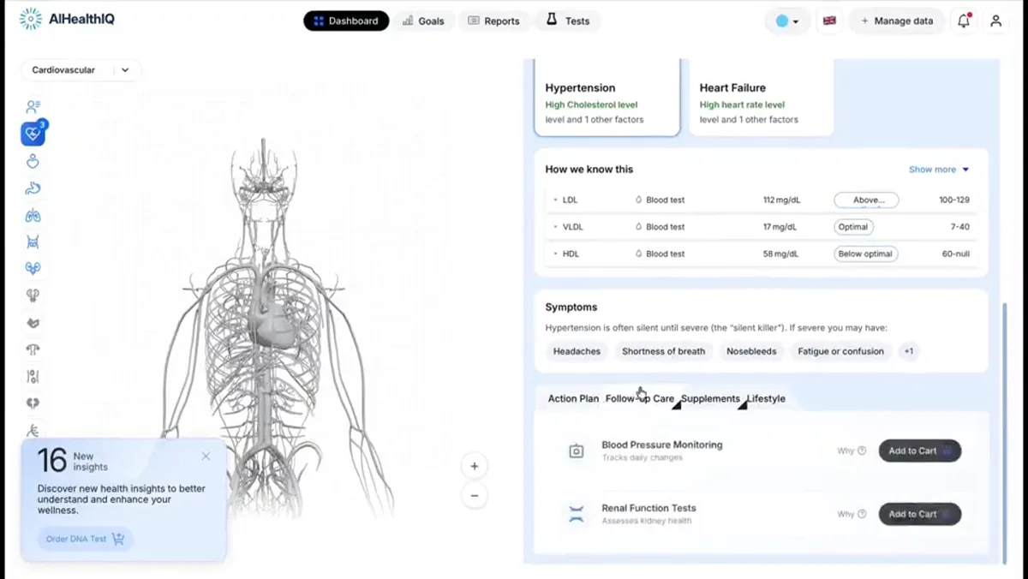Image resolution: width=1028 pixels, height=579 pixels.
Task: Click the Shortness of breath symptom chip
Action: pyautogui.click(x=664, y=351)
